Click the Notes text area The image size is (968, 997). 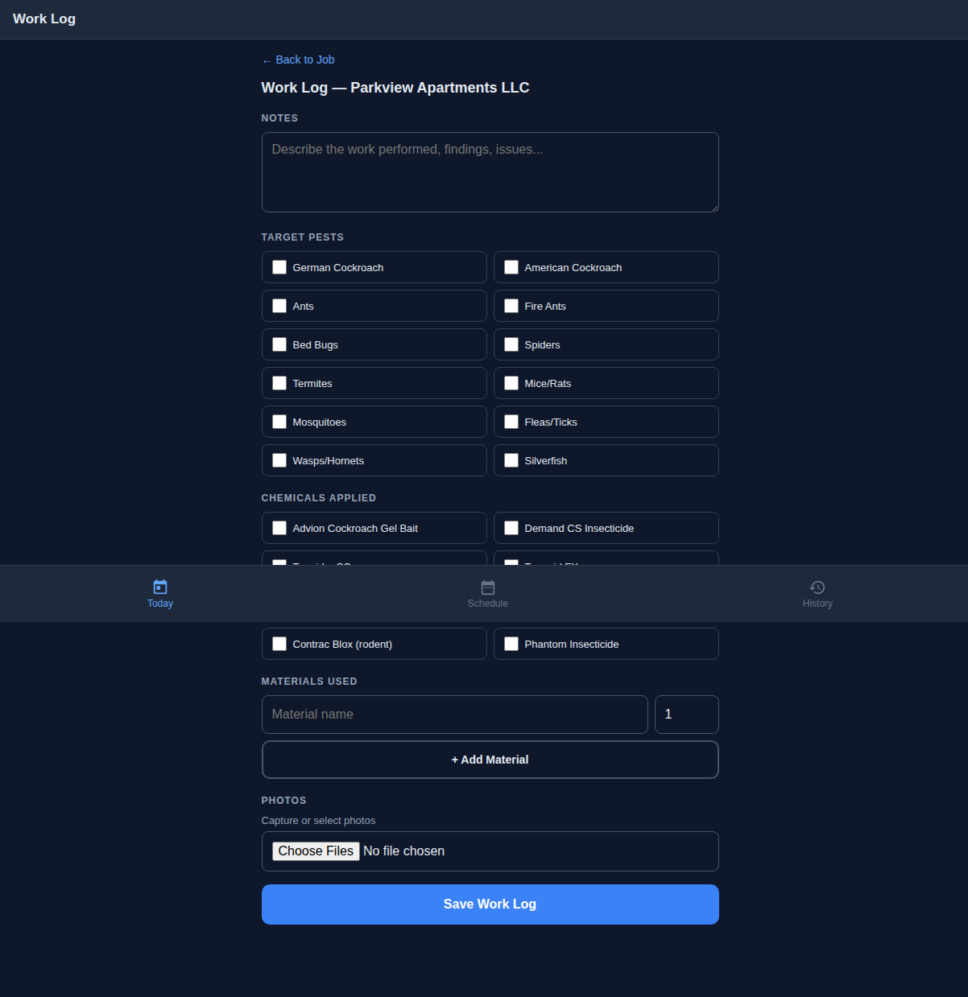pos(490,171)
